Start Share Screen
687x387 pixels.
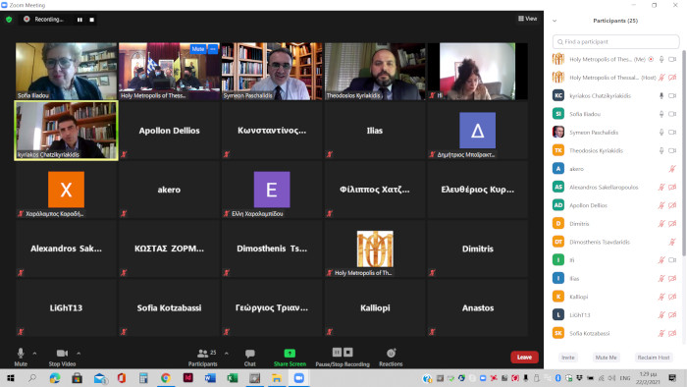290,357
